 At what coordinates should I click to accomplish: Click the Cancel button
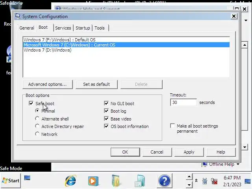[x=157, y=152]
